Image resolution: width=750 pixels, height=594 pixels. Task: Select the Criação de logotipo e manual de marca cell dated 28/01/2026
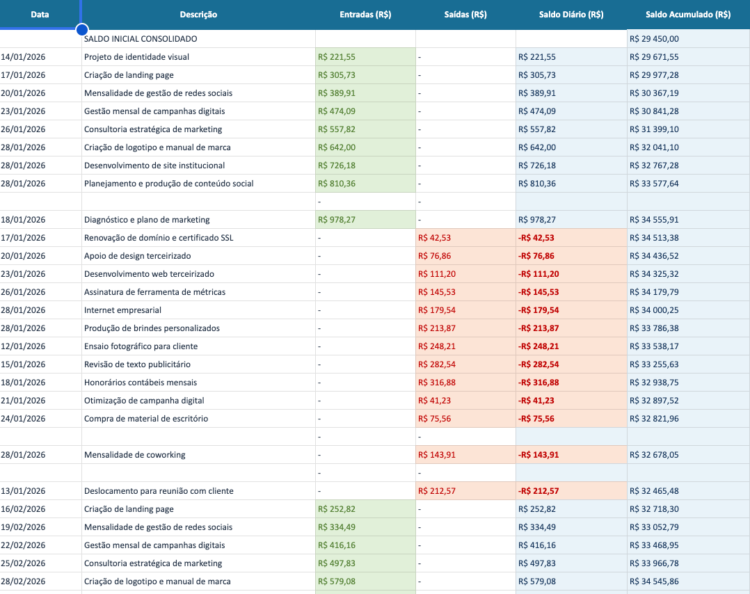coord(198,147)
